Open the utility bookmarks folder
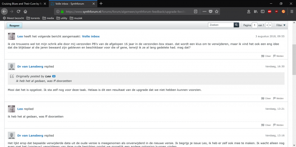 (62, 18)
